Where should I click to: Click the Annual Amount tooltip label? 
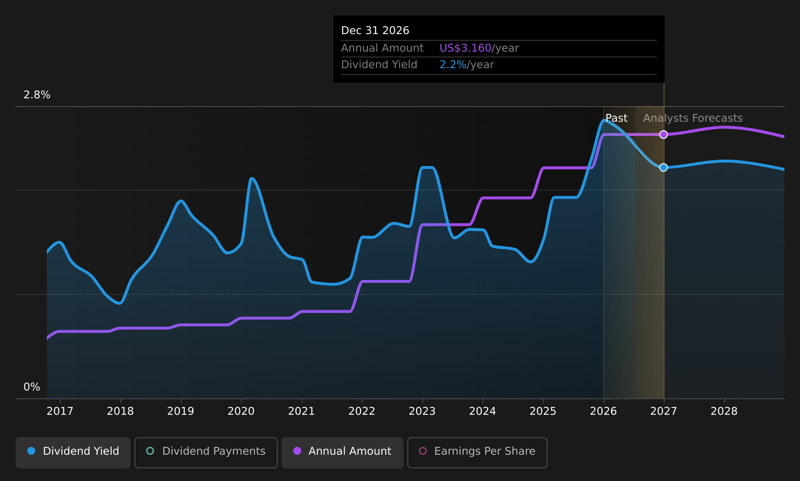(382, 48)
